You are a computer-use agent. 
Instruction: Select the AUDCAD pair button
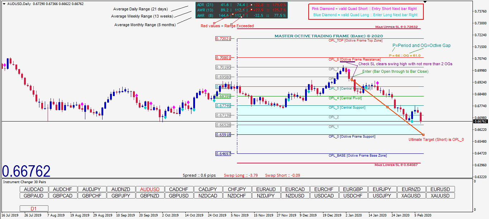[34, 189]
